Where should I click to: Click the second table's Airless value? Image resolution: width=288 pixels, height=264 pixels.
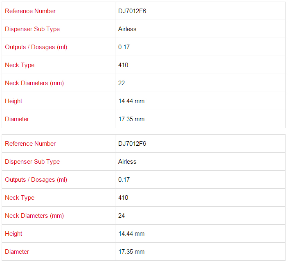click(127, 162)
